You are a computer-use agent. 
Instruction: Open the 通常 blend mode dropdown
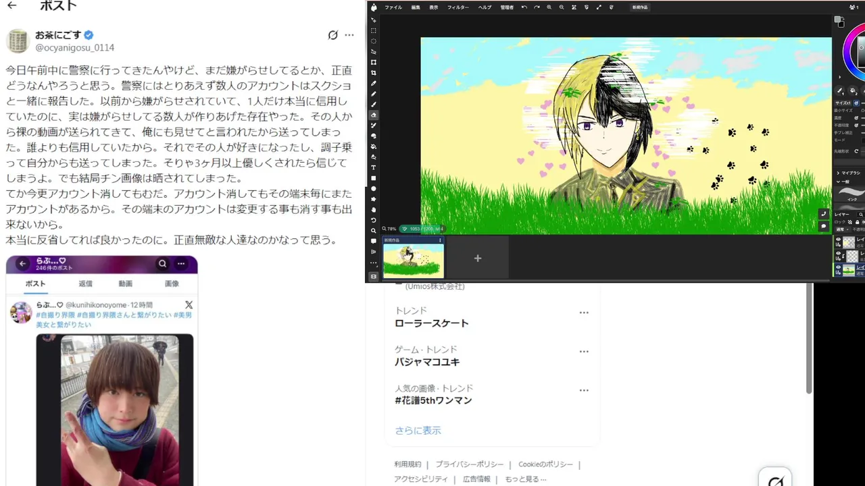(x=842, y=230)
